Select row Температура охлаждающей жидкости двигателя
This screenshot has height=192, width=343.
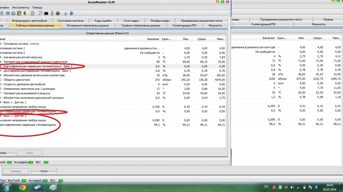(x=113, y=62)
